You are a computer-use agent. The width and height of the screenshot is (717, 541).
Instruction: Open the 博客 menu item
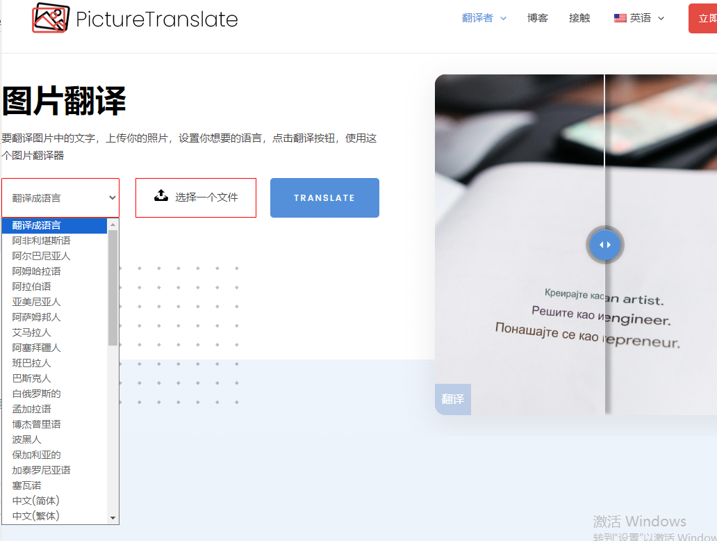tap(537, 18)
